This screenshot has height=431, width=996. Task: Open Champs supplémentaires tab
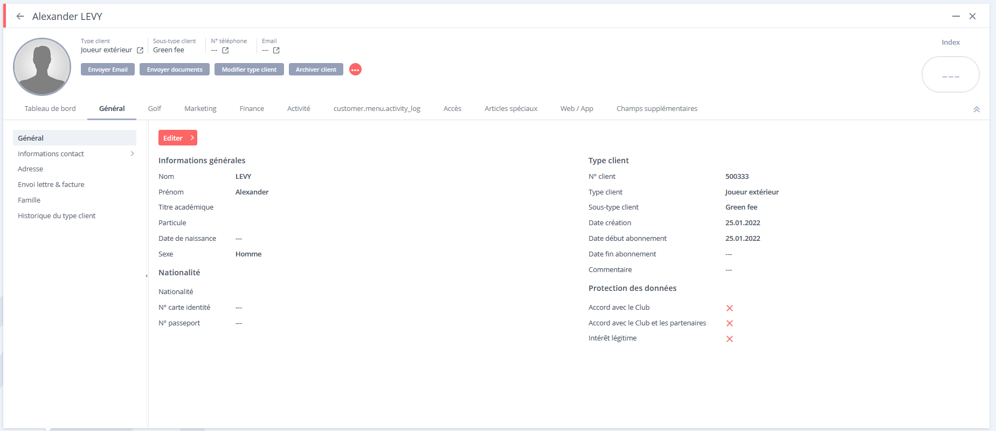[x=657, y=108]
